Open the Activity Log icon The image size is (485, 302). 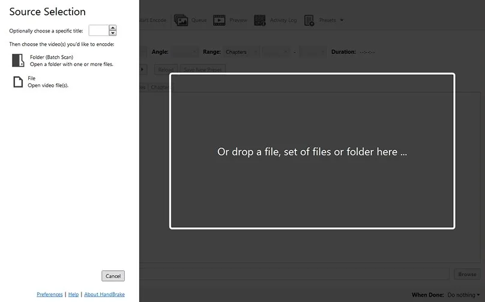click(x=260, y=20)
